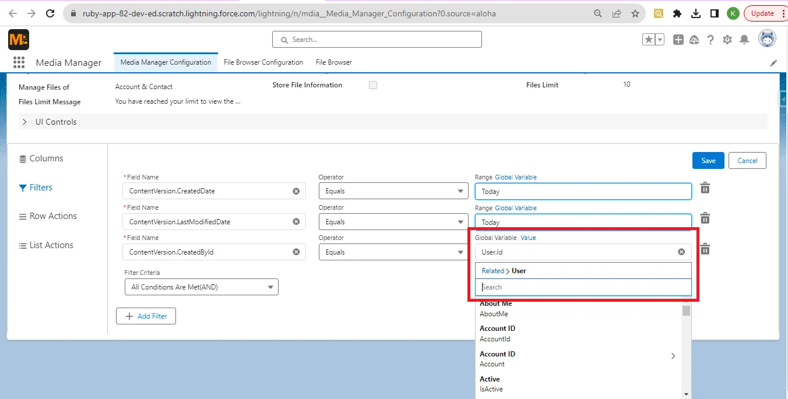Click the Save button
The width and height of the screenshot is (788, 399).
pos(708,160)
